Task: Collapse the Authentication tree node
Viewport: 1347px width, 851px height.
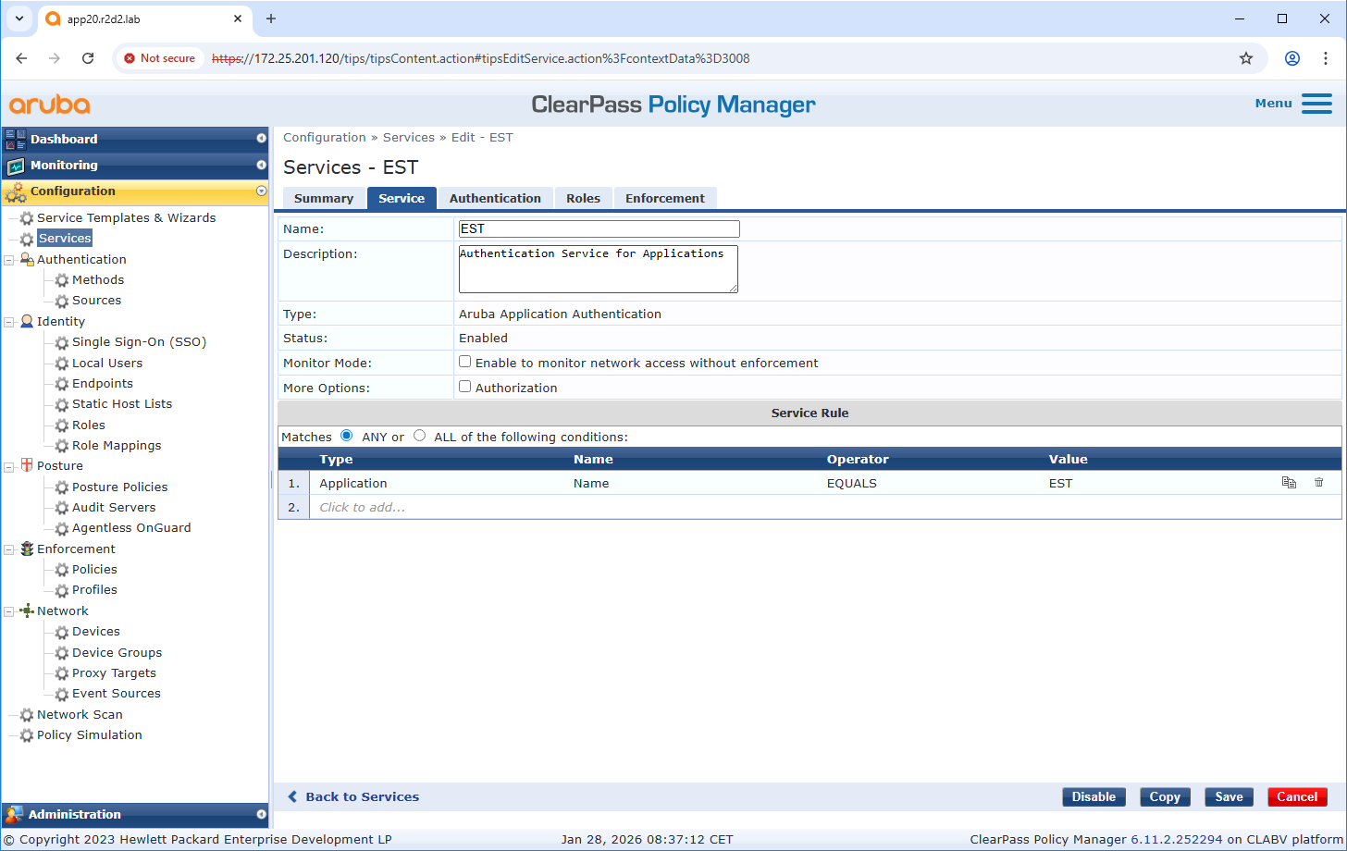Action: click(9, 260)
